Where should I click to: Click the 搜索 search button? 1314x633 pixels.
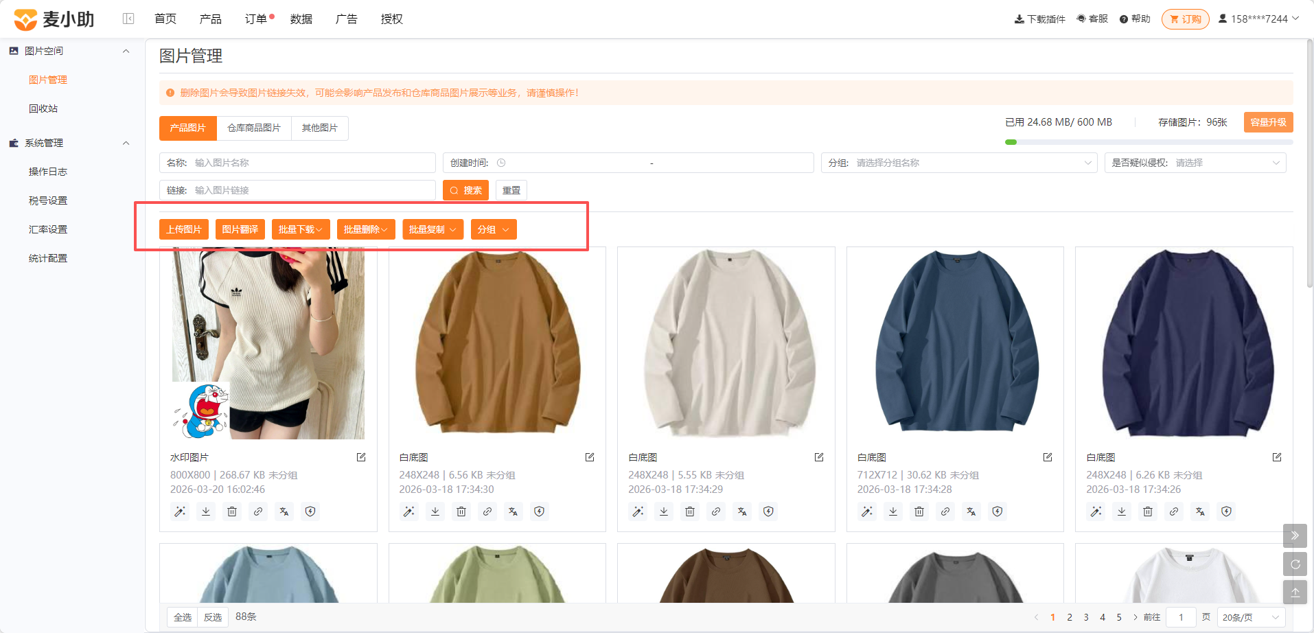(465, 190)
